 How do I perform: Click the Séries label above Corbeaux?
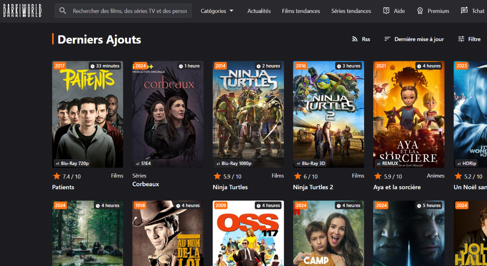(139, 176)
